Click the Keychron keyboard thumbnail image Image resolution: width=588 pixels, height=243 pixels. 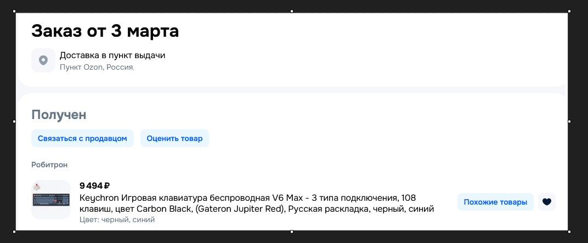tap(51, 200)
